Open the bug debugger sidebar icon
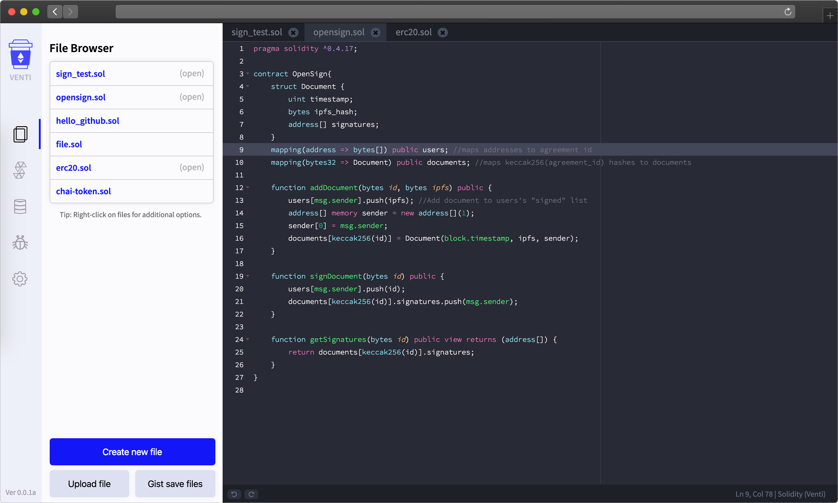Screen dimensions: 838x503 tap(20, 243)
